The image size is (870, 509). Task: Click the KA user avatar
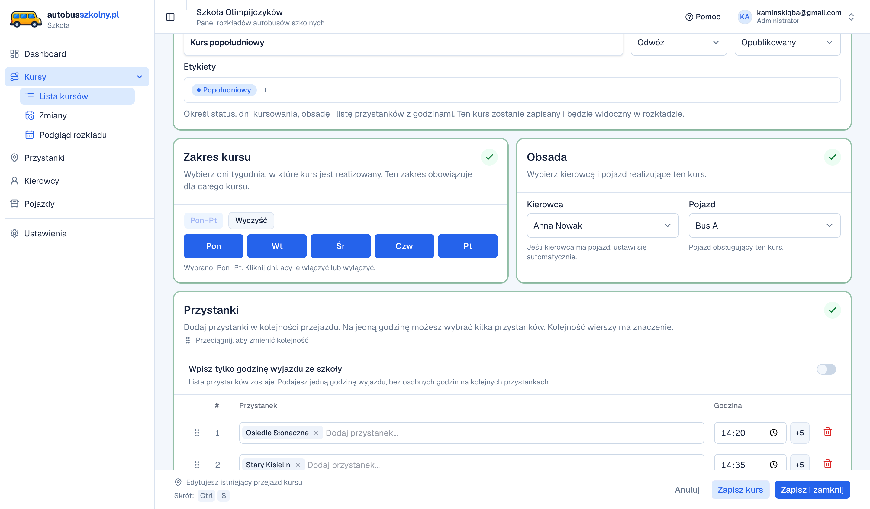pyautogui.click(x=744, y=17)
